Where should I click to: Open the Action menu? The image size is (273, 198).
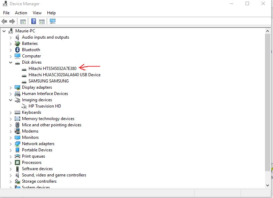click(x=21, y=13)
